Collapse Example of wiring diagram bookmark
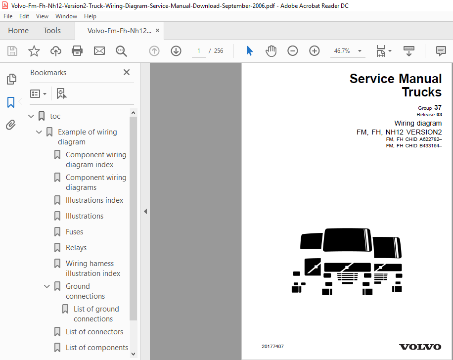The image size is (453, 360). pyautogui.click(x=39, y=132)
